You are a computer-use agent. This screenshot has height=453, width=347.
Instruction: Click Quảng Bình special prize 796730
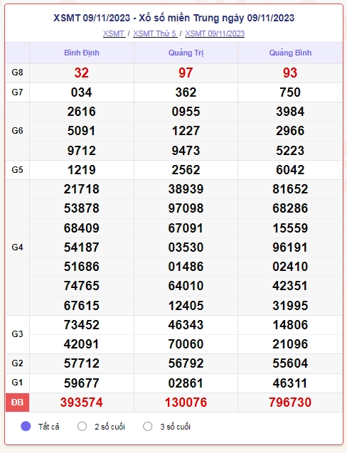point(290,403)
